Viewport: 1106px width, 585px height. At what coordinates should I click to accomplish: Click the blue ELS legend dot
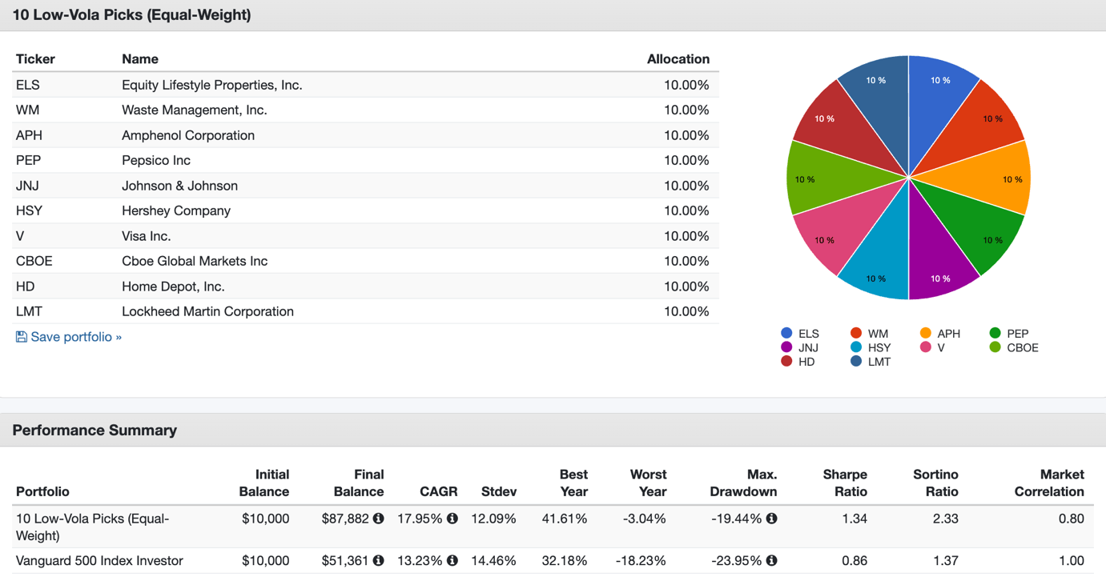pyautogui.click(x=786, y=333)
